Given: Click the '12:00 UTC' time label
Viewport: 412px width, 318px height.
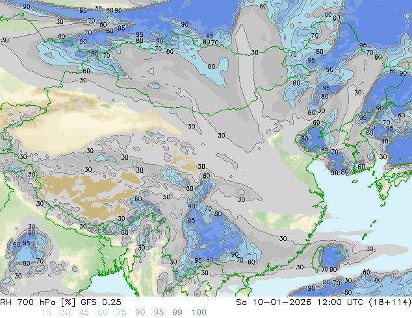Looking at the screenshot, I should coord(340,302).
